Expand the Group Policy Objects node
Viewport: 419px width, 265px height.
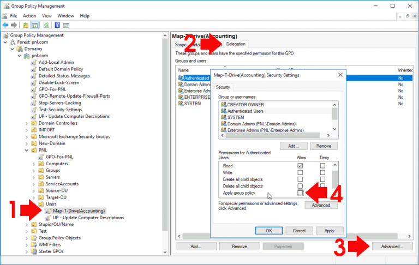[x=26, y=238]
